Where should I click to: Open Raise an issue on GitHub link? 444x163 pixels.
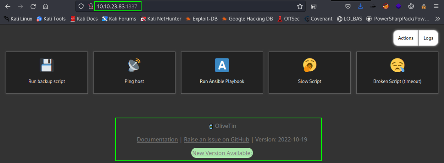[217, 140]
